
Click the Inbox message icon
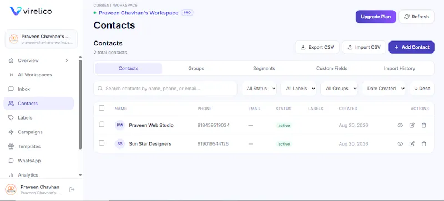pos(11,89)
